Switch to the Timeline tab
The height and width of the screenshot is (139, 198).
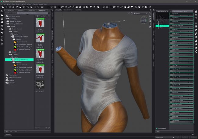click(x=8, y=134)
